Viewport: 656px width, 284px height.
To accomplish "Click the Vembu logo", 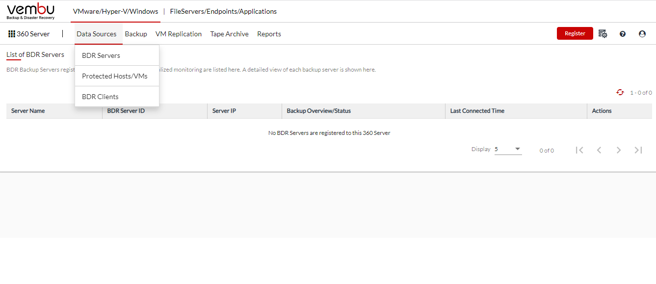I will [x=31, y=11].
